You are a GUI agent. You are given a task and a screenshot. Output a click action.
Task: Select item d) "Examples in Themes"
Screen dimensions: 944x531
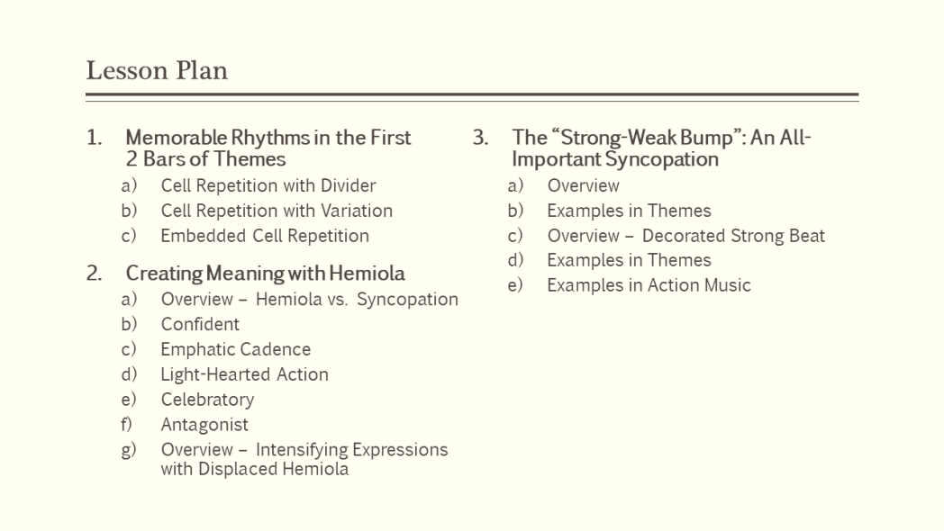(629, 261)
